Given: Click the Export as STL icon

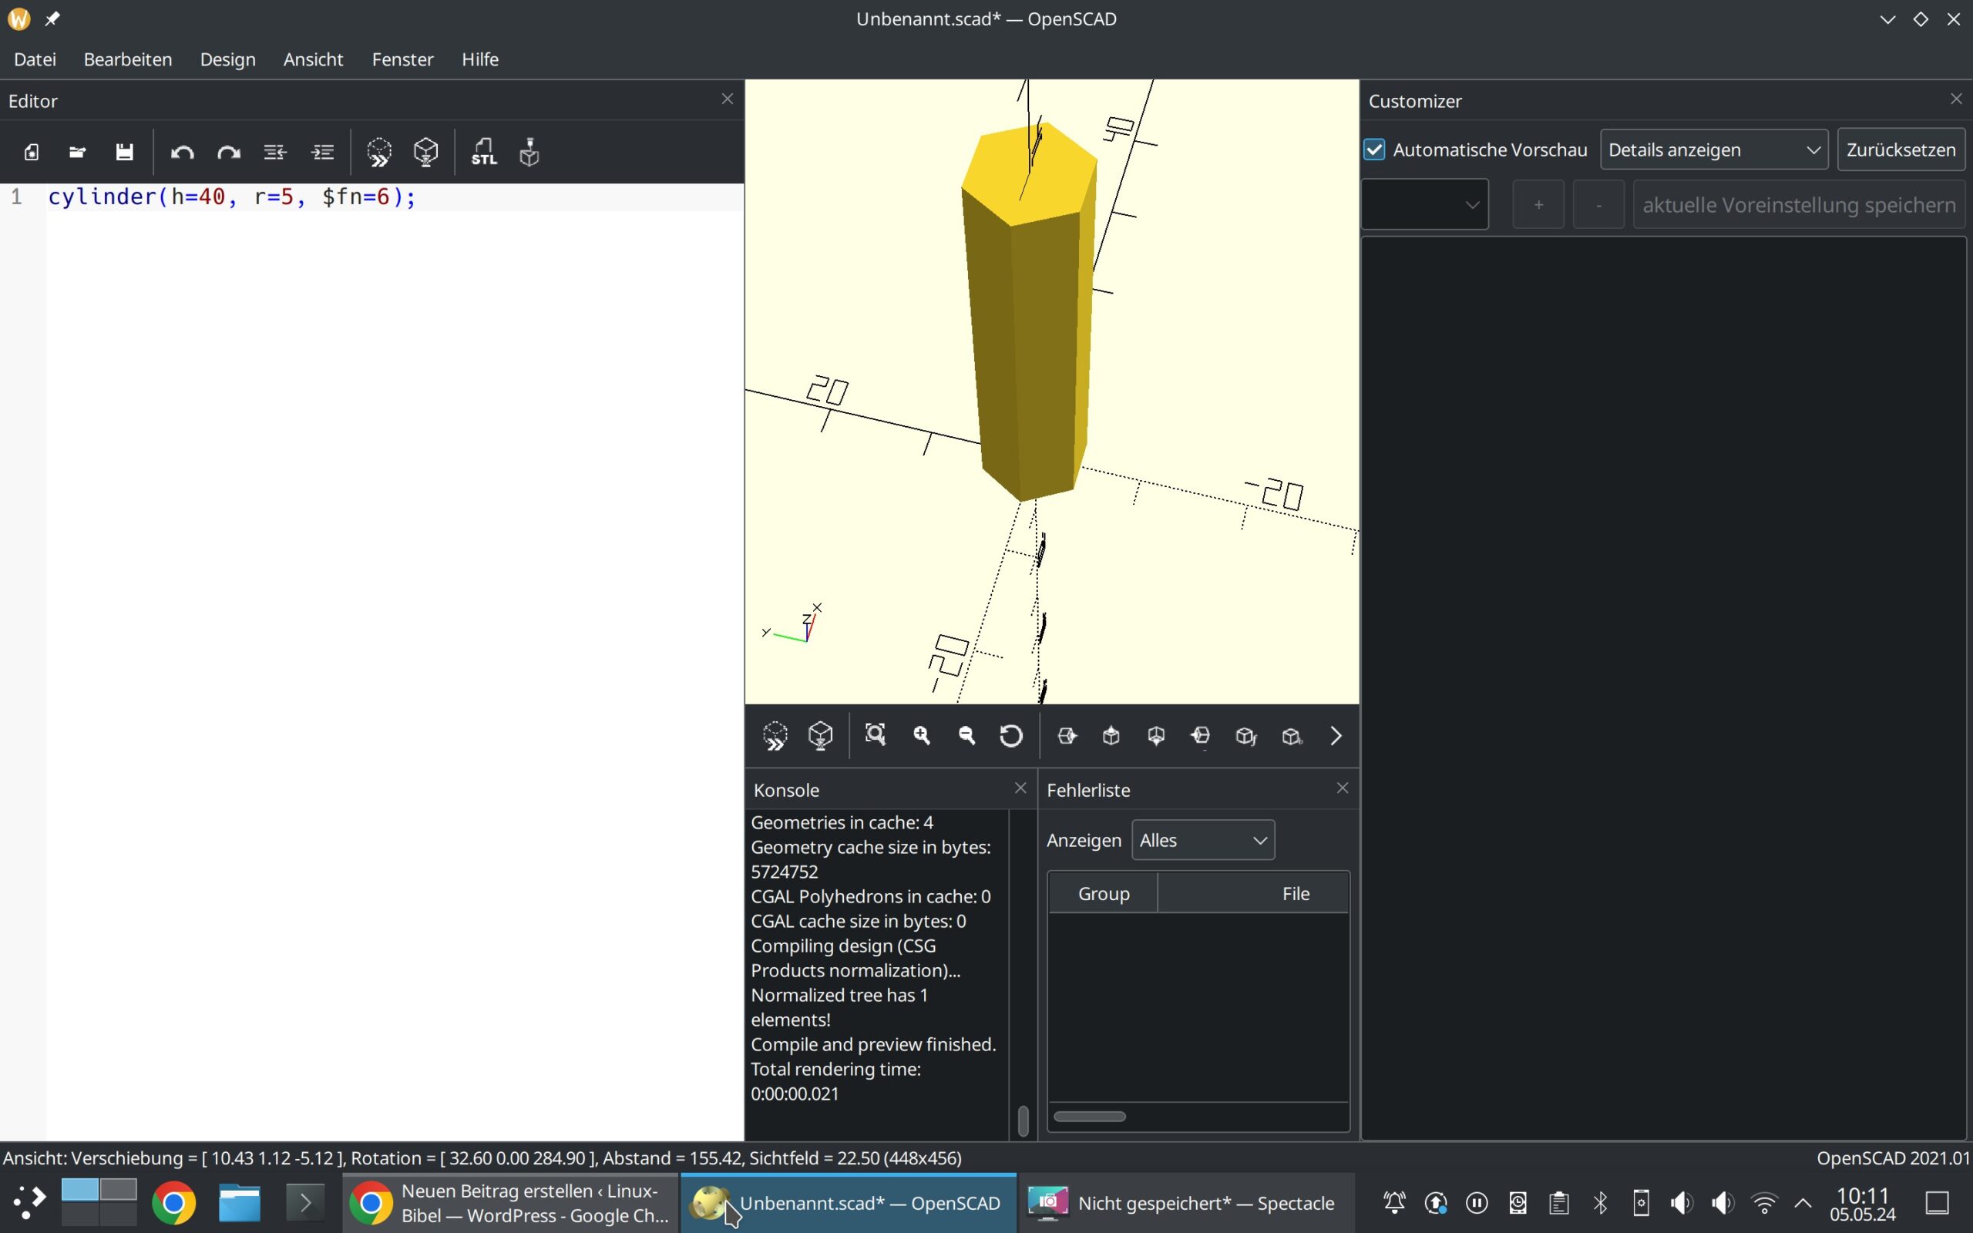Looking at the screenshot, I should click(483, 152).
